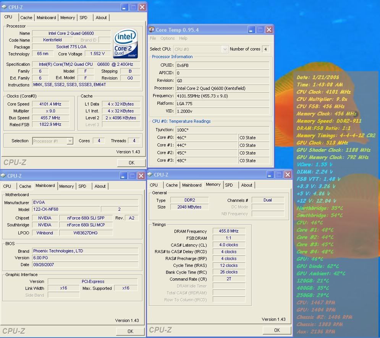380x338 pixels.
Task: Open the Cache tab in the CPU-Z motherboard window
Action: [25, 186]
